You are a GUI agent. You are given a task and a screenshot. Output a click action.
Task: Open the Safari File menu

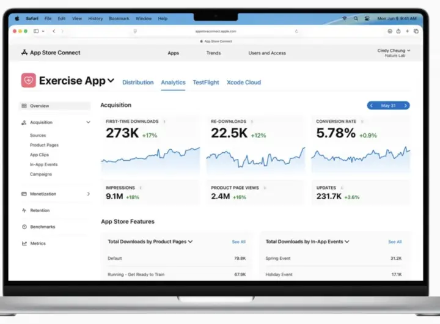coord(48,18)
